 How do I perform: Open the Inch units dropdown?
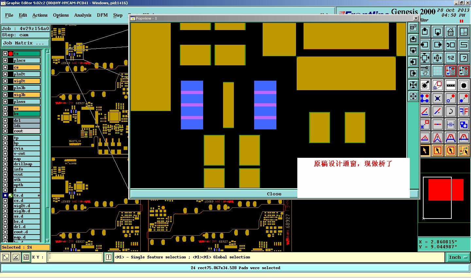pyautogui.click(x=458, y=257)
